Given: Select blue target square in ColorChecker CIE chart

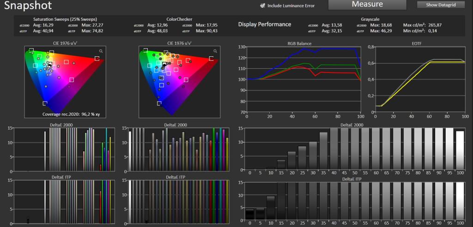Looking at the screenshot, I should click(x=159, y=103).
